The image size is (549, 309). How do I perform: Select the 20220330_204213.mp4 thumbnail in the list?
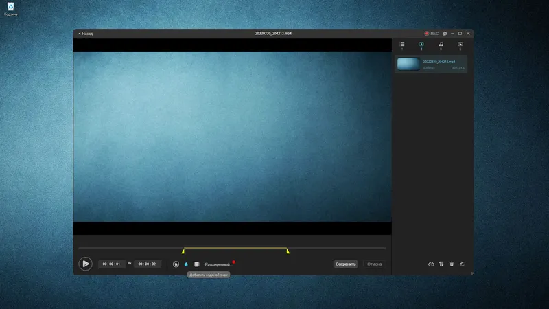click(408, 64)
